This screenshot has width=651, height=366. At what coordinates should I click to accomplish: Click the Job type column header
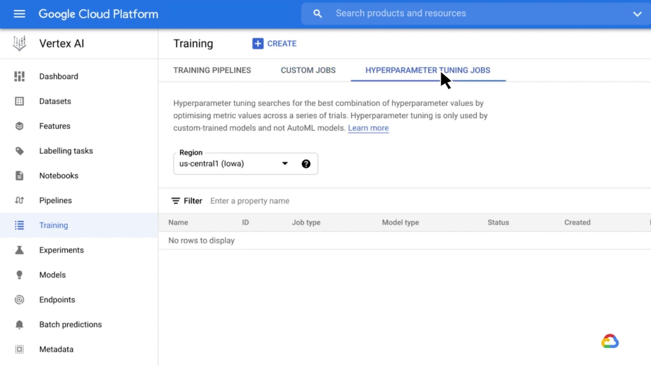click(x=306, y=223)
